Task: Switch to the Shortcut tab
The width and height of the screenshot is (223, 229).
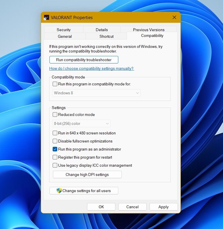Action: coord(106,36)
